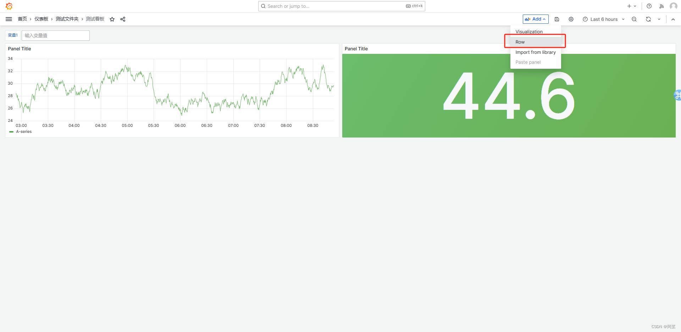This screenshot has width=681, height=332.
Task: Click the zoom out time range icon
Action: point(634,19)
